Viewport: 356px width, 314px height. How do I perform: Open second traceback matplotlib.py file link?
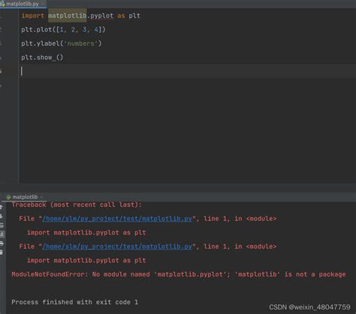coord(117,247)
